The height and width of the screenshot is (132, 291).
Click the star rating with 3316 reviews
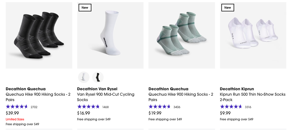231,107
